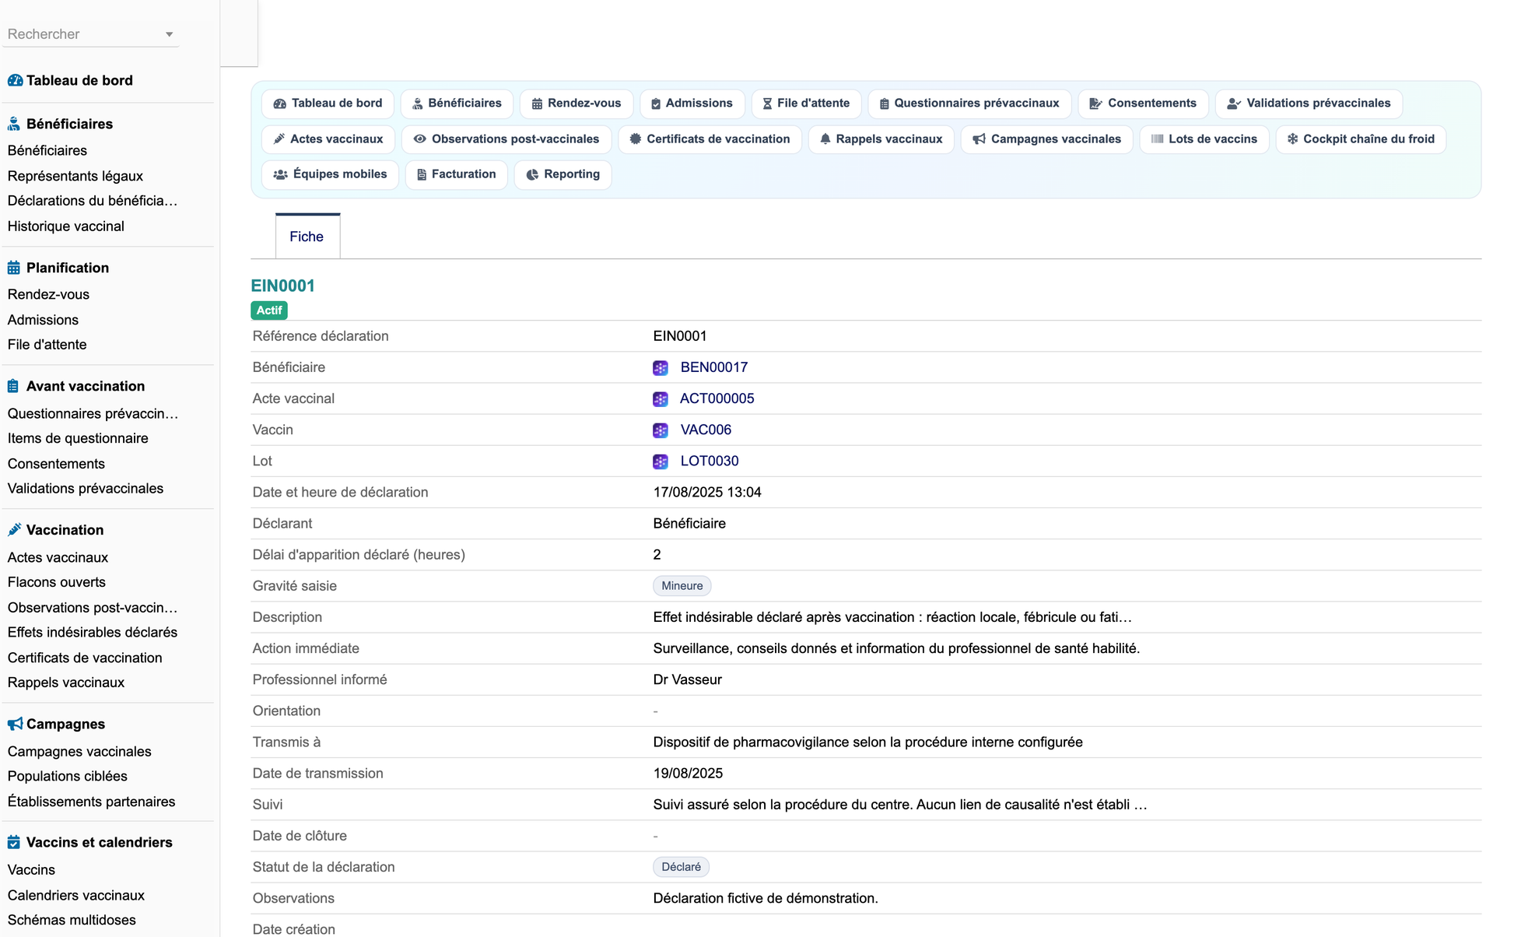The image size is (1514, 937).
Task: Open Observations post-vaccinales shortcut
Action: [x=506, y=139]
